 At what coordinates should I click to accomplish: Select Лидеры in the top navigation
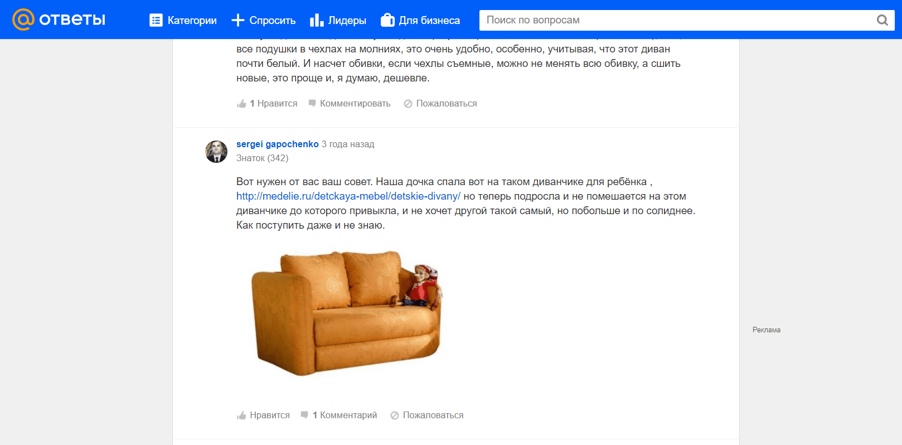[347, 20]
